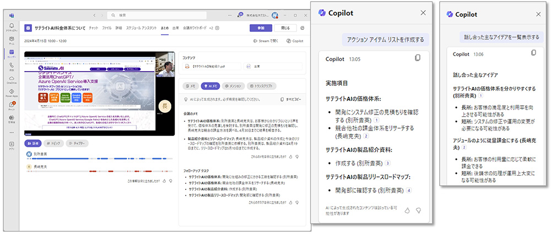Switch to the スケジュール アシスタント tab
The height and width of the screenshot is (234, 551).
pyautogui.click(x=141, y=28)
